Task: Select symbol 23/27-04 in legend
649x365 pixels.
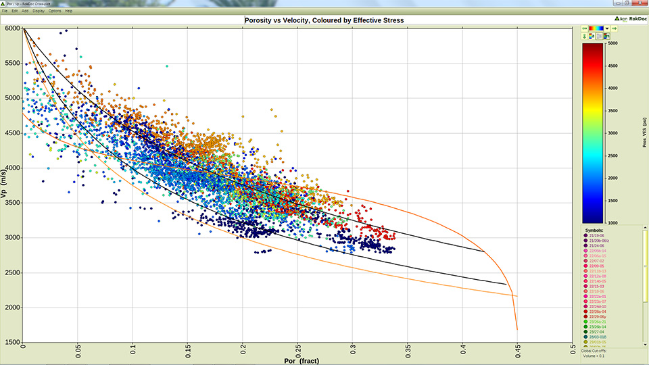Action: tap(594, 332)
